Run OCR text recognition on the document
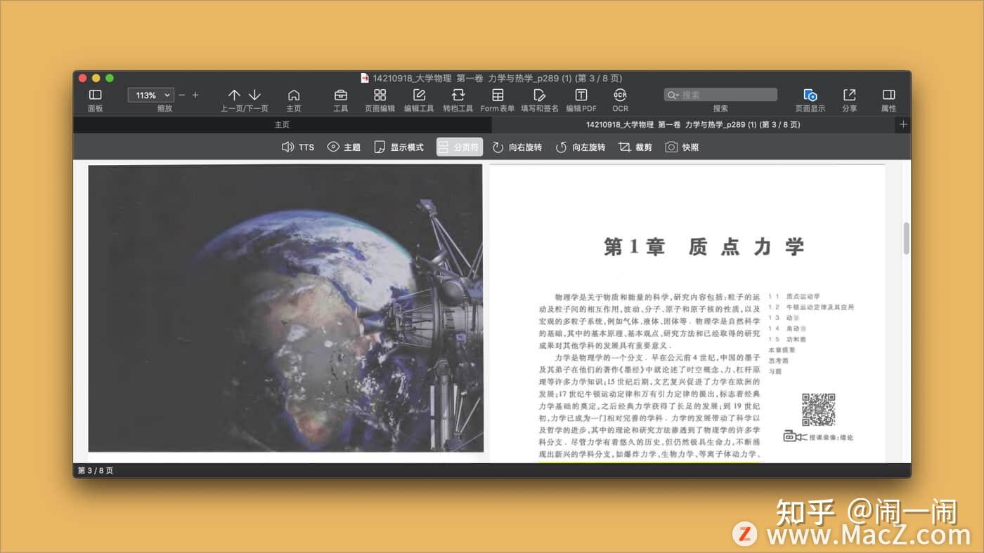984x553 pixels. coord(620,99)
